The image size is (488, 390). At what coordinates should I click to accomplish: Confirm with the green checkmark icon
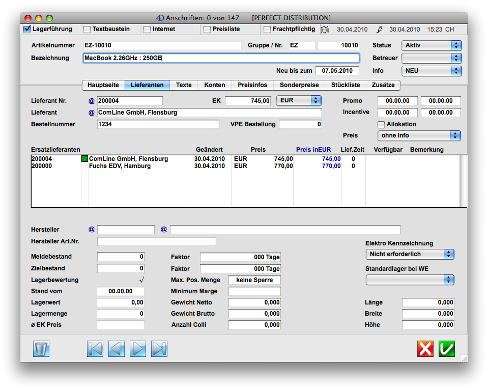point(447,349)
